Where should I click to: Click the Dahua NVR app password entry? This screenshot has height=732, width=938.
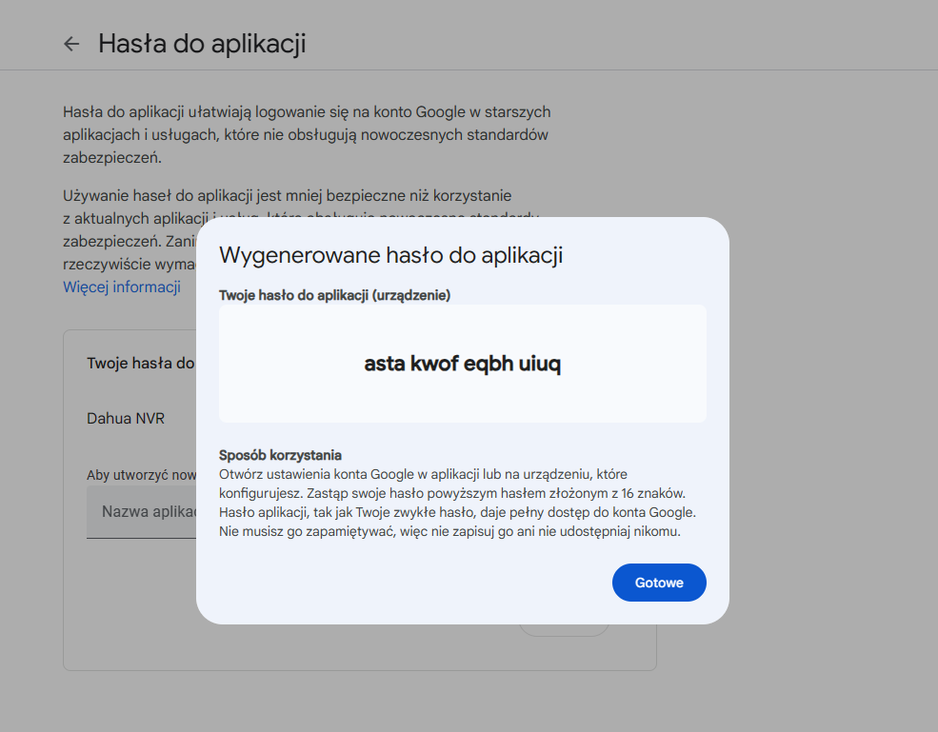125,418
